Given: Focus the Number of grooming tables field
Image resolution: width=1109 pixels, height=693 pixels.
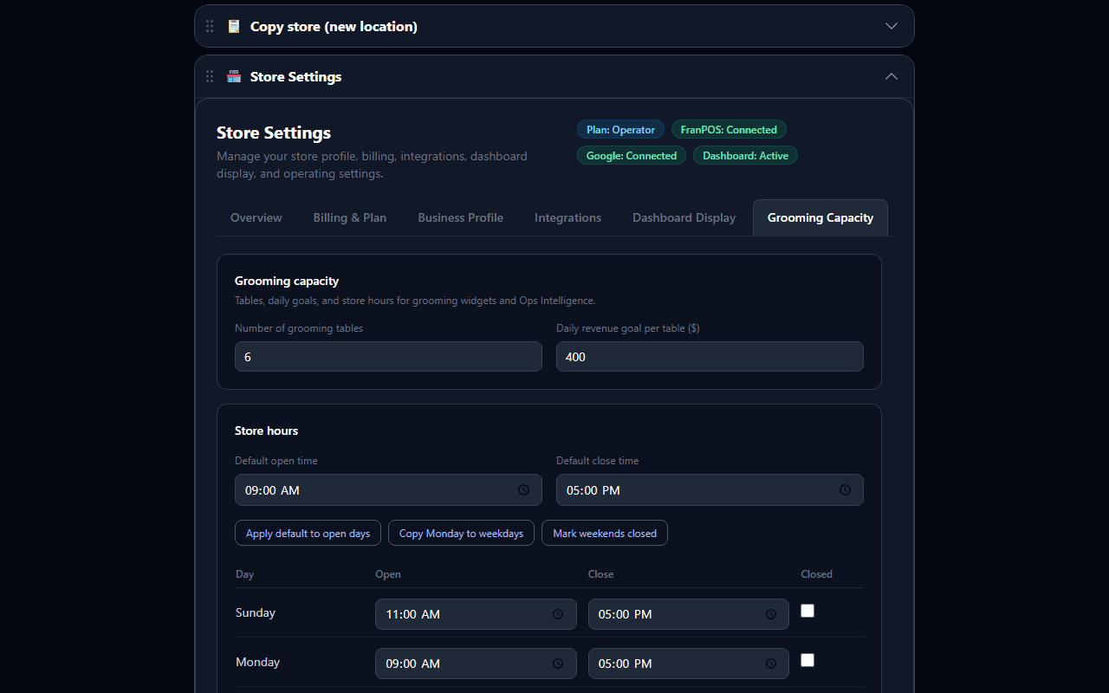Looking at the screenshot, I should 388,357.
